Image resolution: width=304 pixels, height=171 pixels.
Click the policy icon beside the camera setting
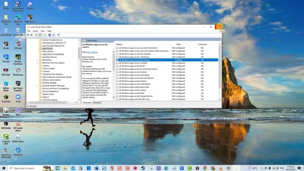coord(117,60)
